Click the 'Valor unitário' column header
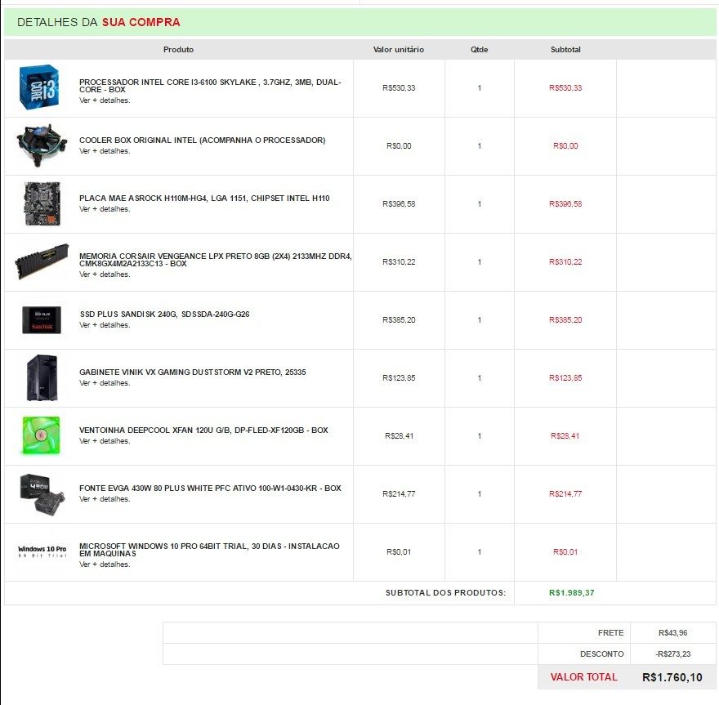Screen dimensions: 719x705 (x=399, y=50)
